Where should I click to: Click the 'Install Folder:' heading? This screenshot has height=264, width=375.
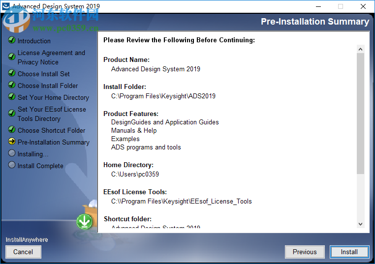point(125,87)
